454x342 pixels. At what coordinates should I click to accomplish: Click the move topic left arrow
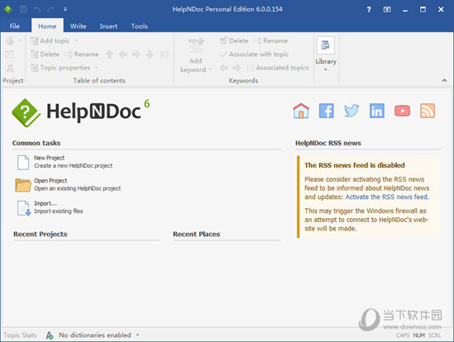[x=123, y=55]
